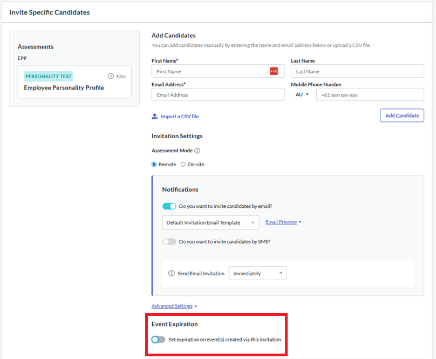Click the PERSONALITY TEST tag

coord(49,76)
